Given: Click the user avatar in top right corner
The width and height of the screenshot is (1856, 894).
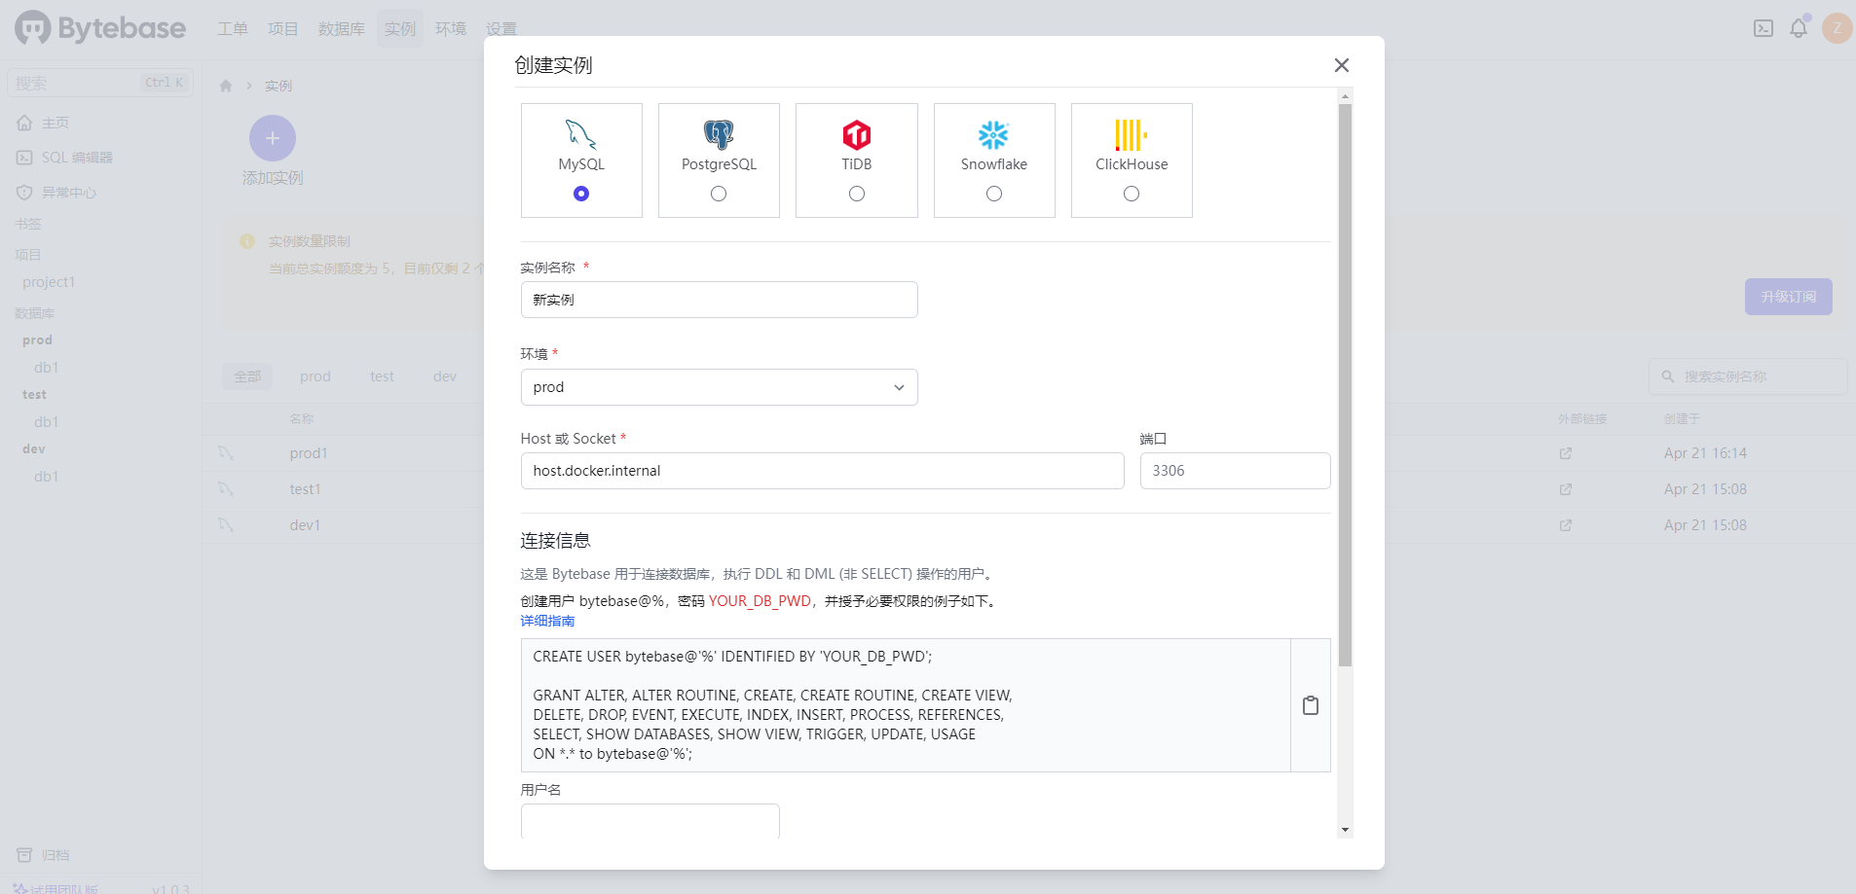Looking at the screenshot, I should 1835,28.
